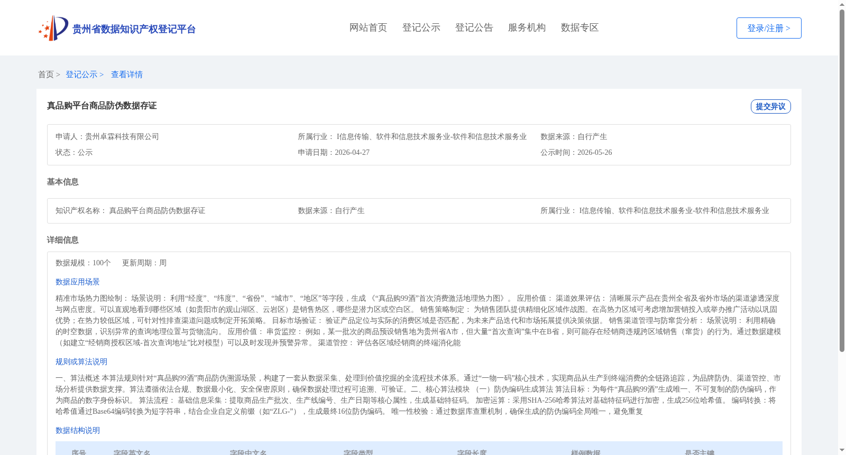The height and width of the screenshot is (455, 846).
Task: Select 服务机构 in the top menu
Action: point(527,27)
